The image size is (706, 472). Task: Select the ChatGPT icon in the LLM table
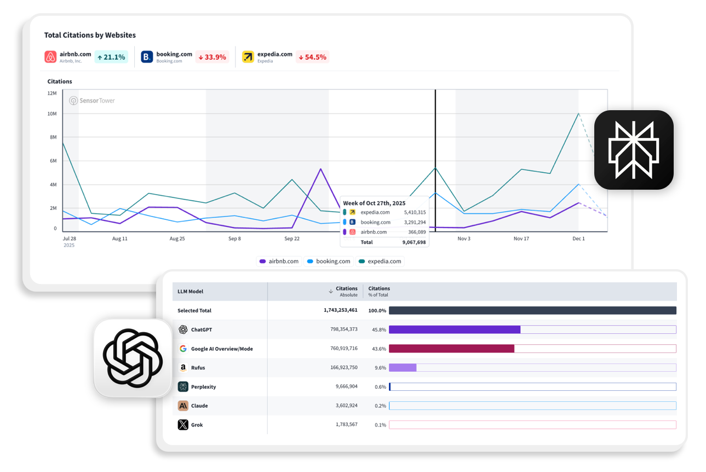[183, 329]
